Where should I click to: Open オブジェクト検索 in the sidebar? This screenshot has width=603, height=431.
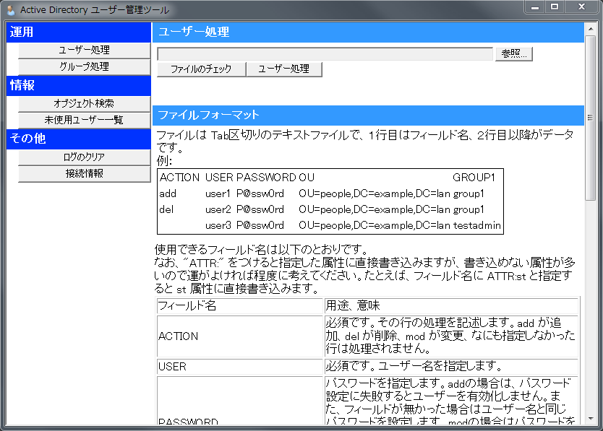pyautogui.click(x=84, y=104)
